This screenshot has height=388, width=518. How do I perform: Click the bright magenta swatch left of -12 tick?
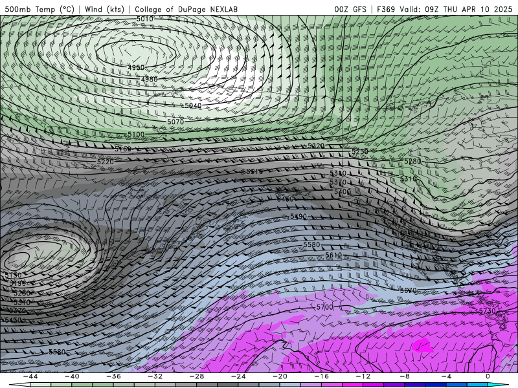352,385
